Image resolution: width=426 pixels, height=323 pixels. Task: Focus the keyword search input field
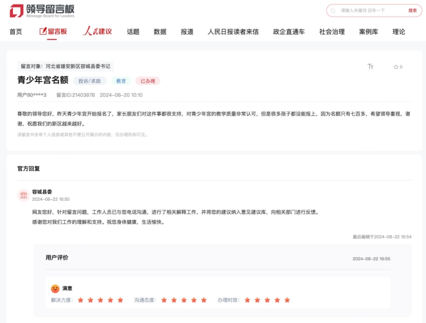369,10
